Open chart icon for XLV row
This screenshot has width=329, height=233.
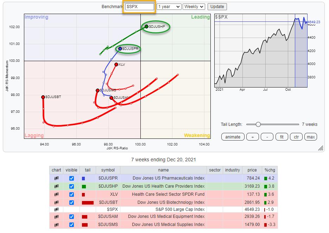click(56, 194)
